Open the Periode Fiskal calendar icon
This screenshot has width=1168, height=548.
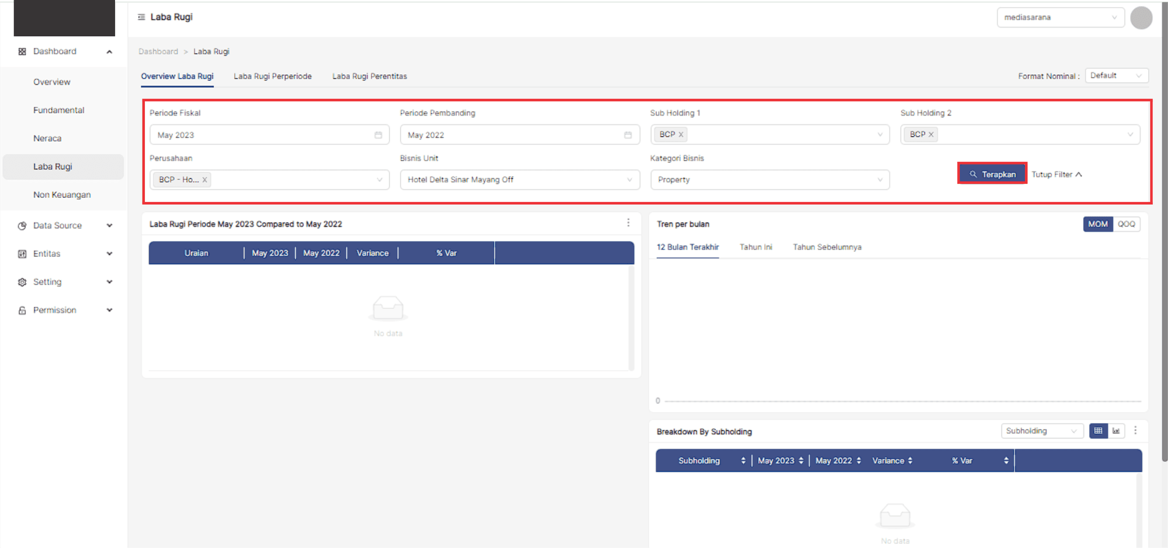[378, 135]
